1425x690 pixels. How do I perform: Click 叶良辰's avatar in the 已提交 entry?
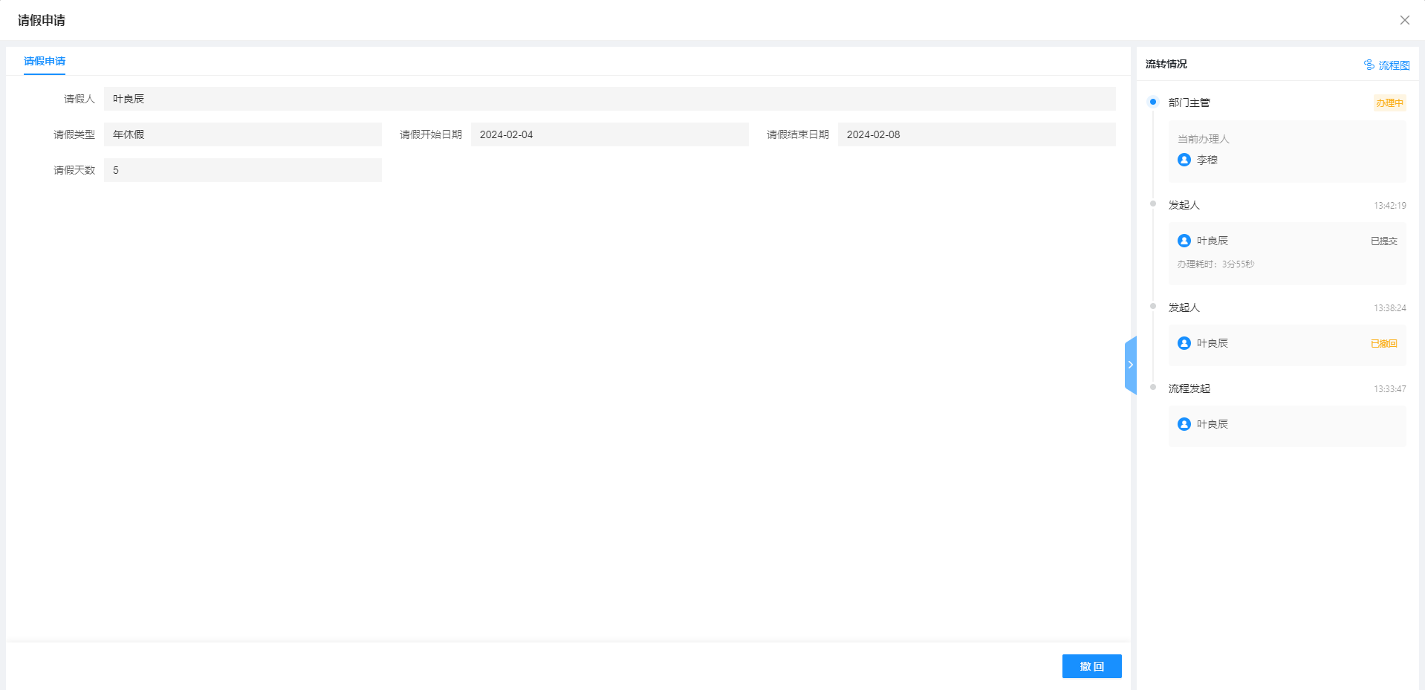[x=1184, y=241]
